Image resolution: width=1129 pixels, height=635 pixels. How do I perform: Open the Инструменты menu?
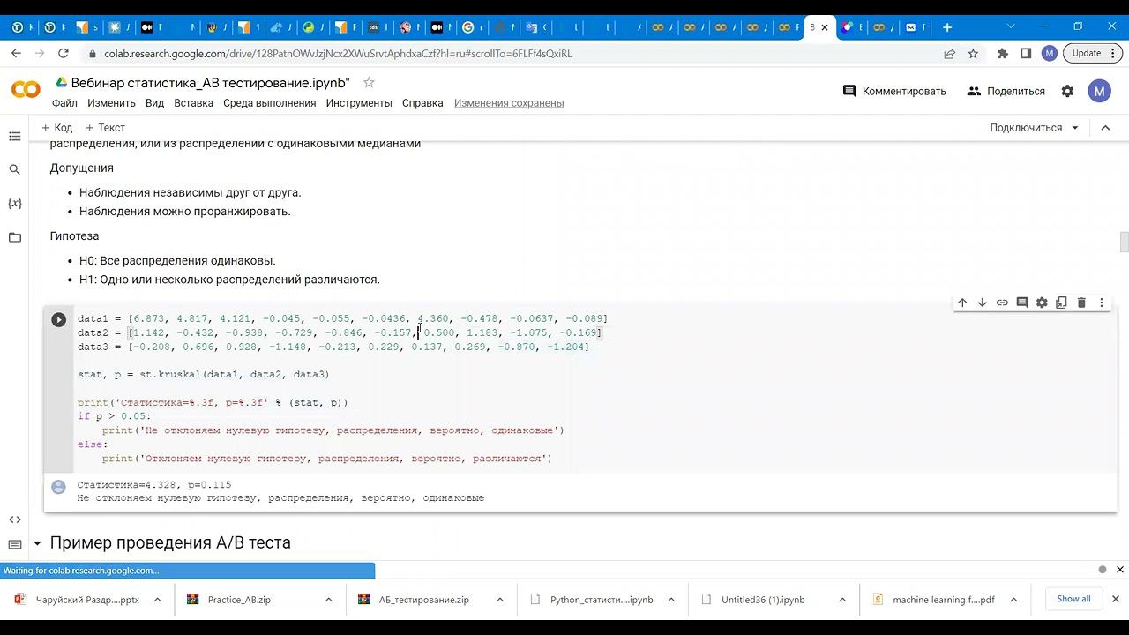(x=359, y=103)
